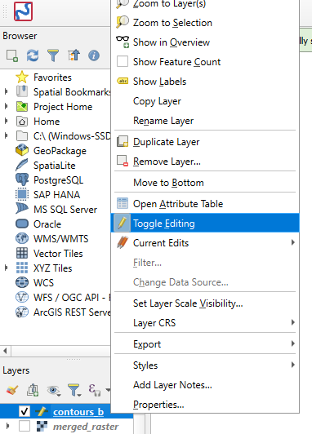
Task: Enable the merged_raster layer checkbox
Action: tap(25, 426)
